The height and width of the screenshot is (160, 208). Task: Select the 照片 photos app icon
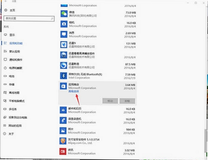[x=63, y=131]
